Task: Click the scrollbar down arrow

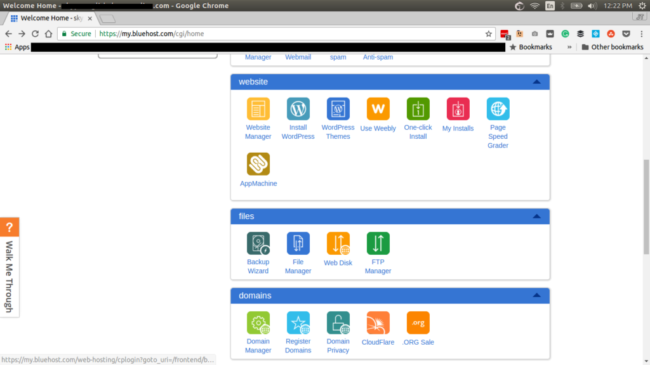Action: [x=646, y=362]
